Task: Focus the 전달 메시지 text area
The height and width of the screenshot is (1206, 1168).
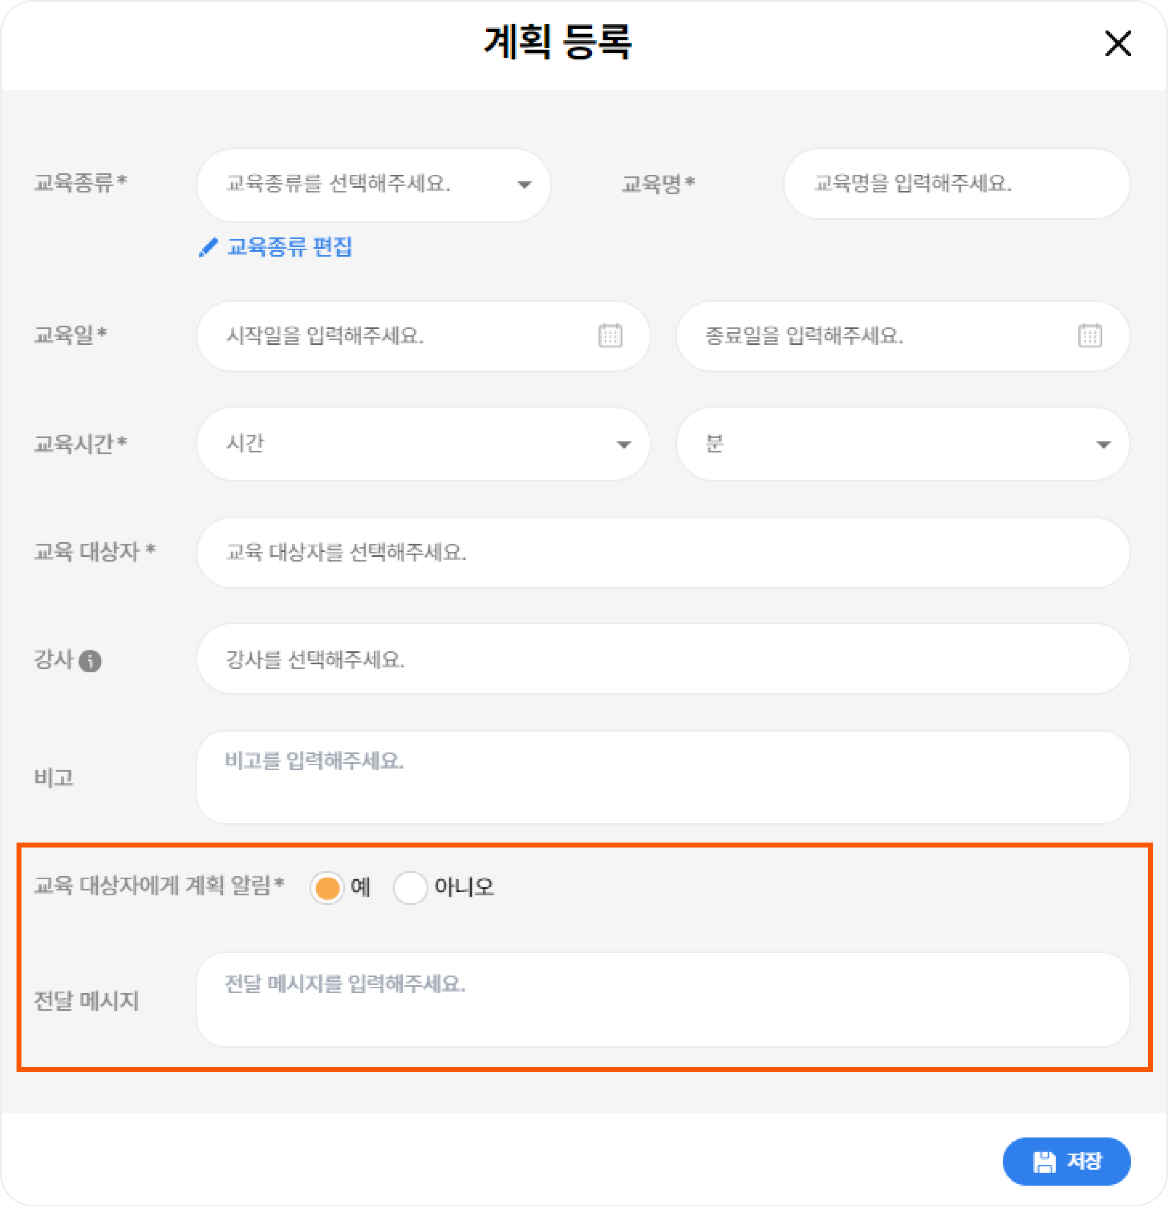Action: point(663,1000)
